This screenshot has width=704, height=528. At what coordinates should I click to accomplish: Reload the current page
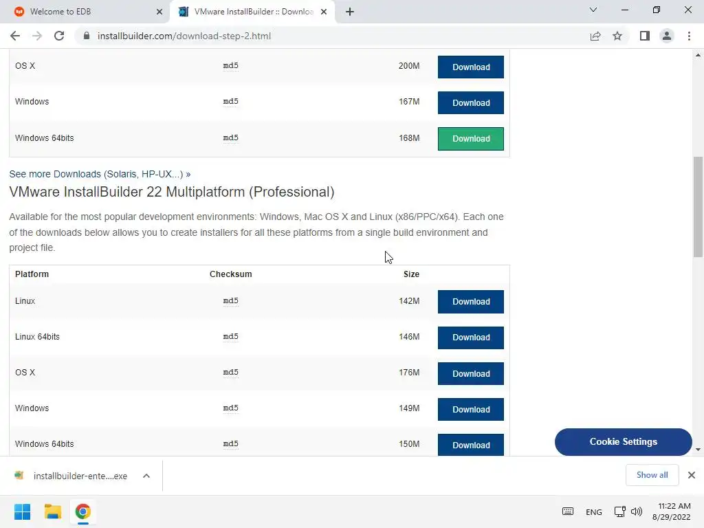[x=59, y=36]
